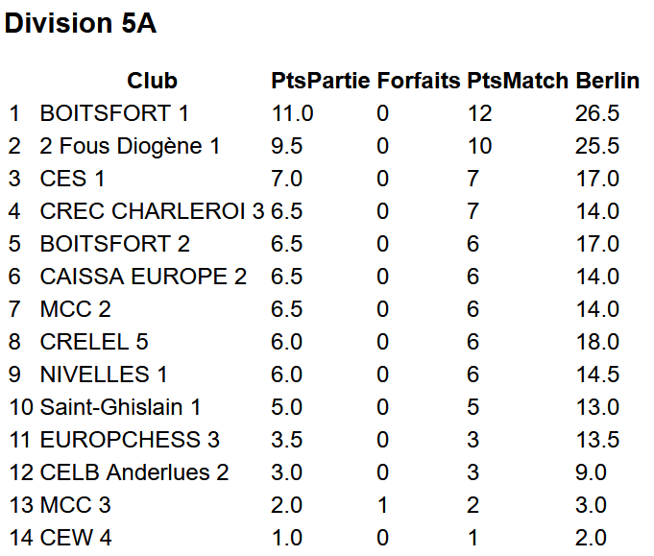Select the BOITSFORT 1 club name
654x556 pixels.
tap(114, 113)
